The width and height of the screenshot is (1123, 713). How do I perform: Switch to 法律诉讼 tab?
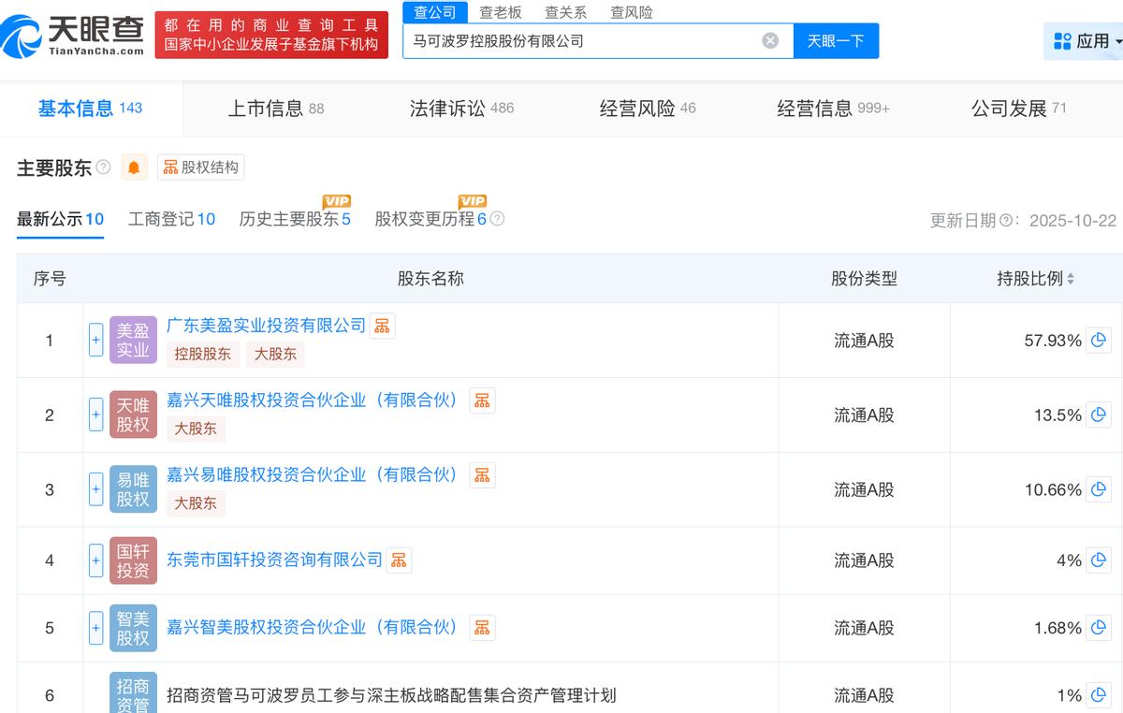pos(461,109)
